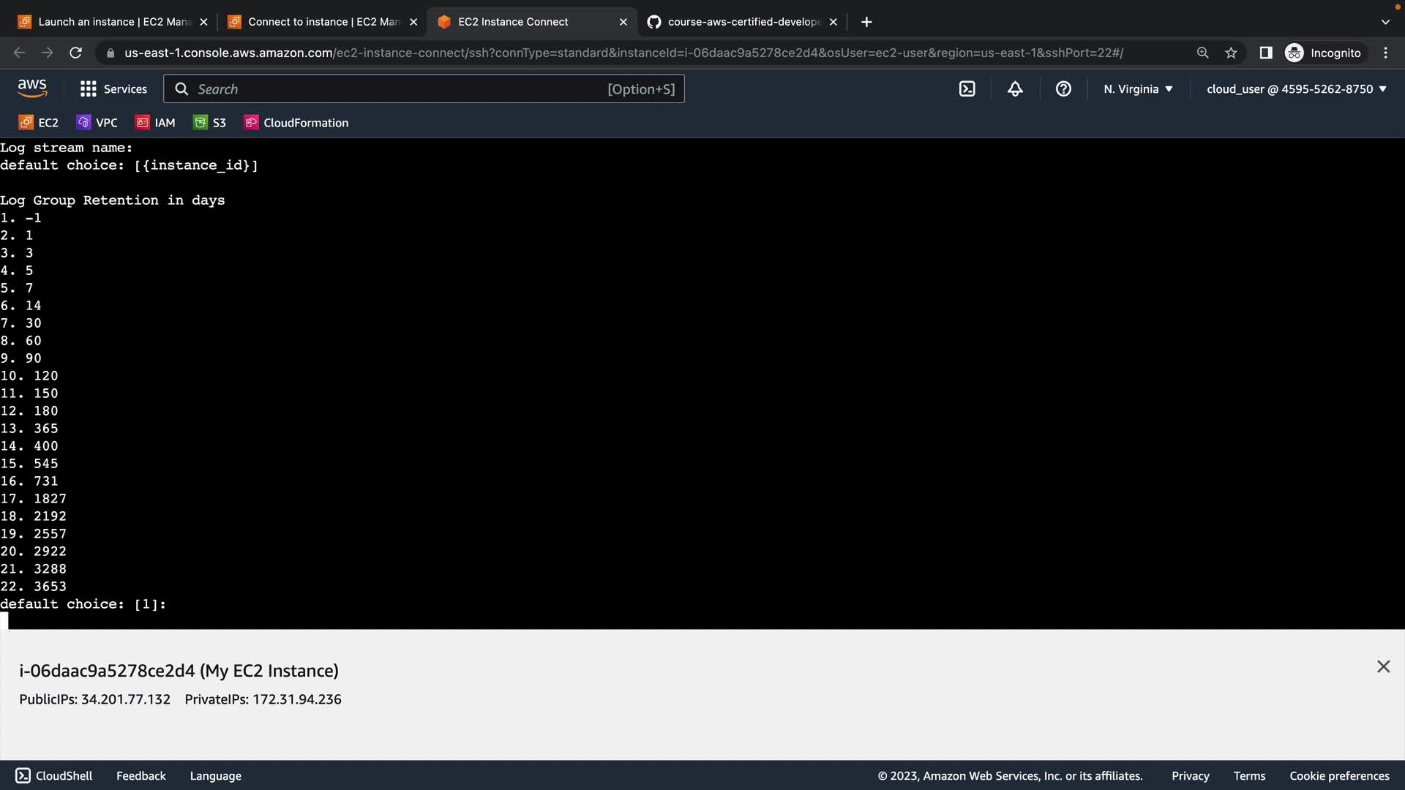Switch to Launch an instance tab

(x=113, y=22)
